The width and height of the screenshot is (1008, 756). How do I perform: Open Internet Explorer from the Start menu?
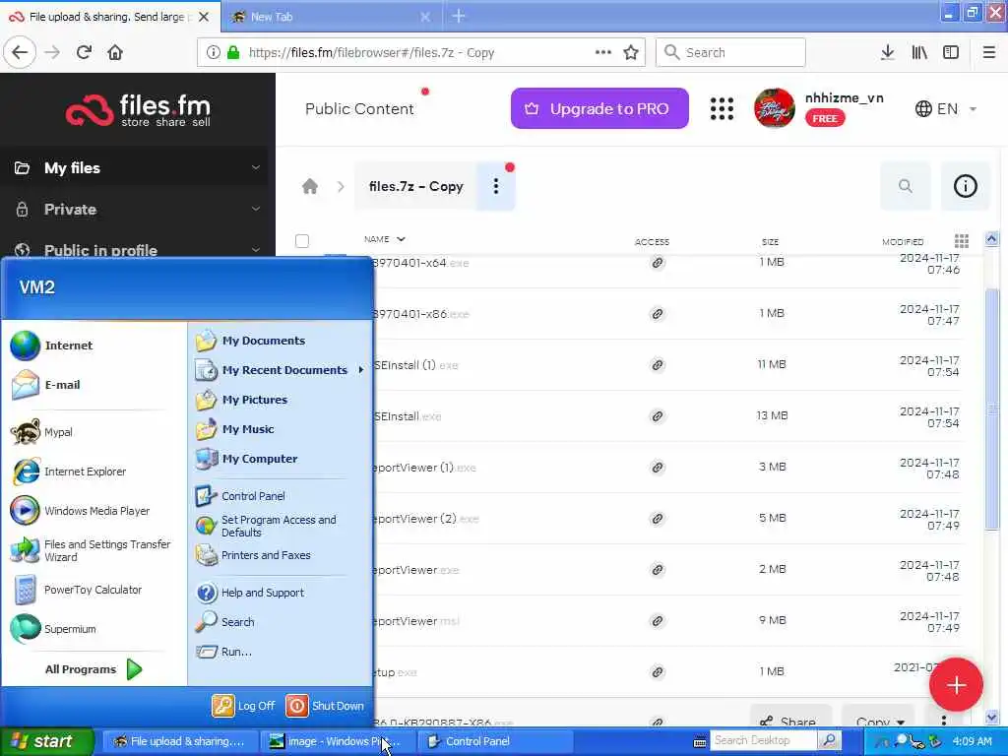(x=69, y=472)
